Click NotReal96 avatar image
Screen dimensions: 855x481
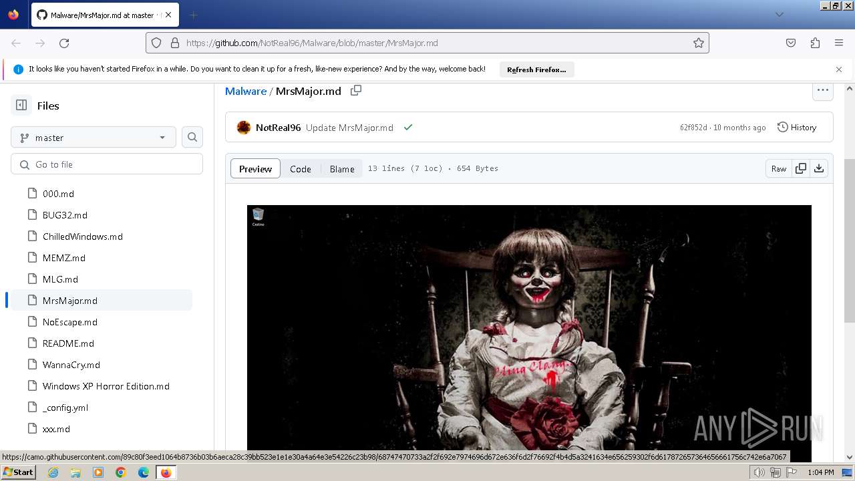click(244, 127)
